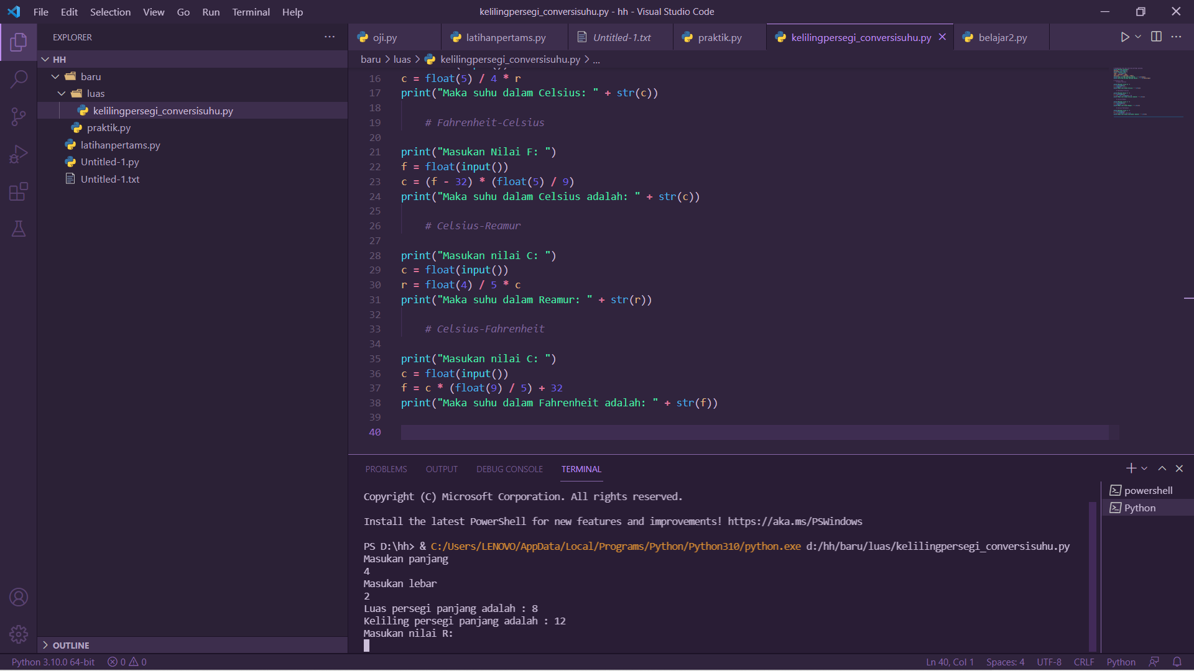Open the Selection menu
This screenshot has height=671, width=1194.
[x=110, y=12]
